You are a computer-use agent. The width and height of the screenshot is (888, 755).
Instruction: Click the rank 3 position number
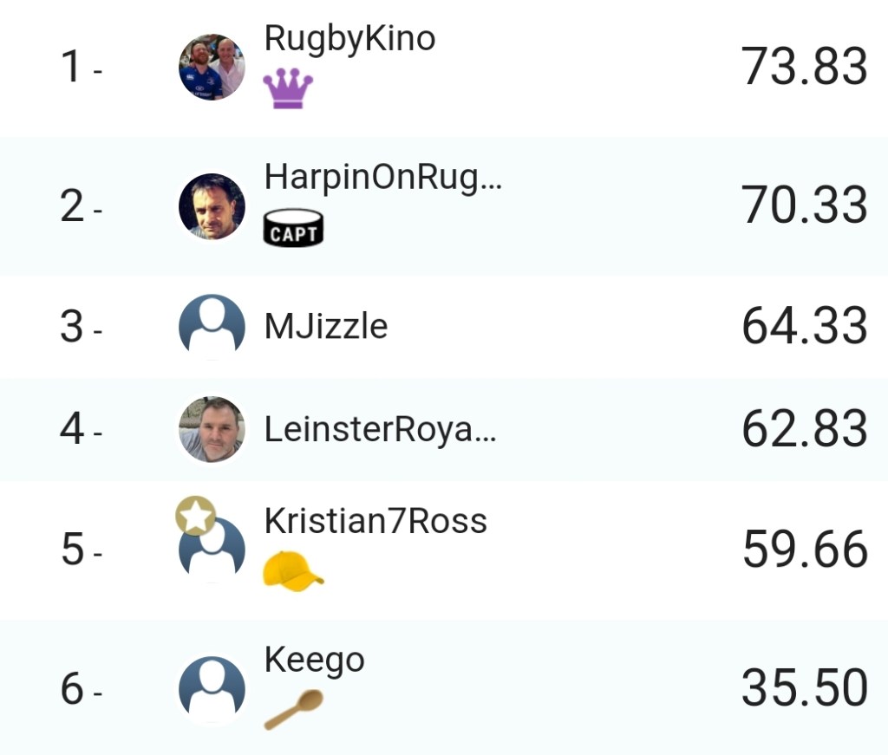point(73,328)
